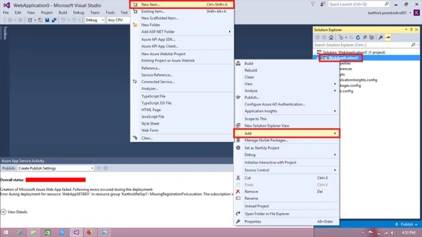Click the Publish button in status bar
This screenshot has width=422, height=237.
(406, 224)
